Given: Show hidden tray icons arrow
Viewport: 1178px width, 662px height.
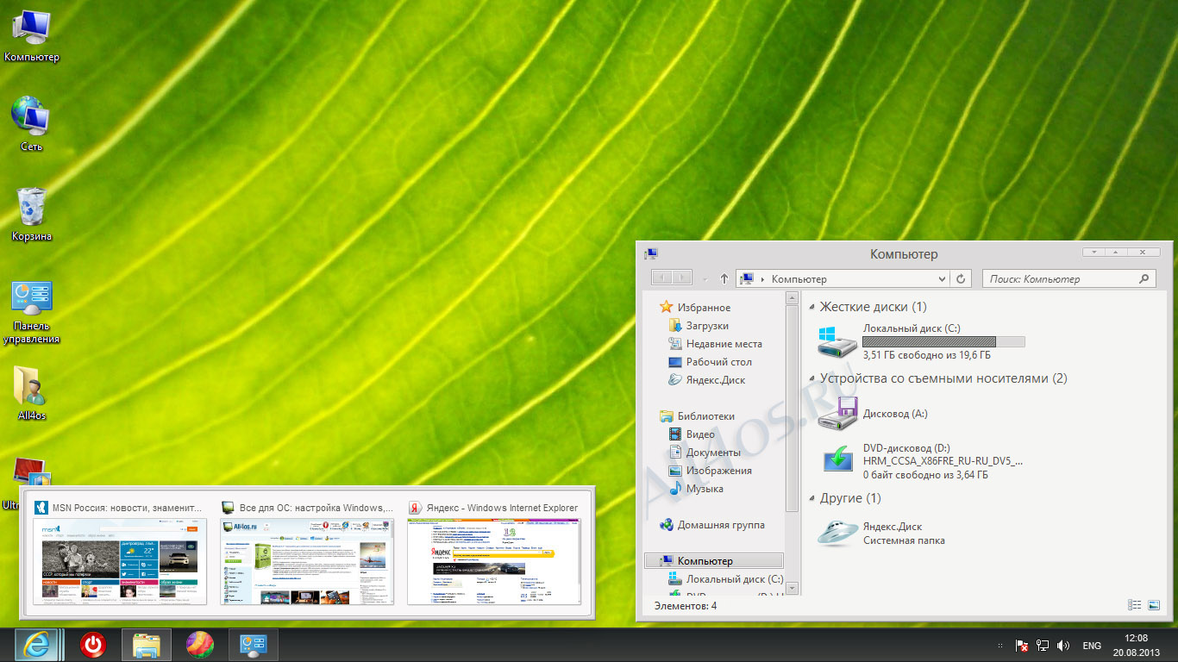Looking at the screenshot, I should 1000,645.
